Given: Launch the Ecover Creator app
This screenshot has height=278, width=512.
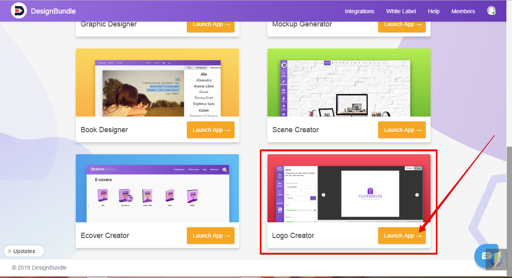Looking at the screenshot, I should (210, 236).
